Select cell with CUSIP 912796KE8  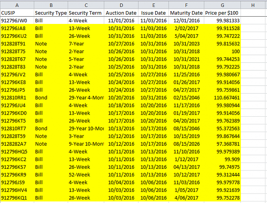[17, 82]
